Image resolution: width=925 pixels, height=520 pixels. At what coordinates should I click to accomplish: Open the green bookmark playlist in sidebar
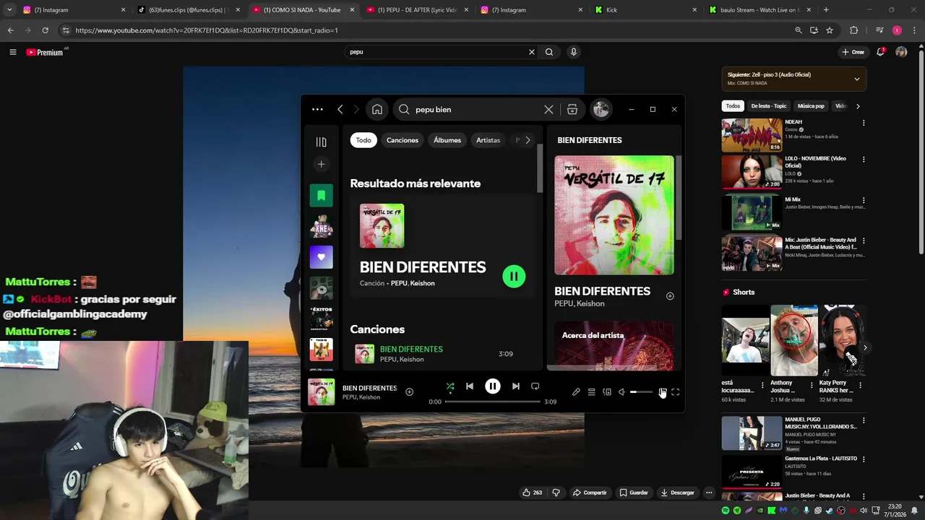coord(322,196)
